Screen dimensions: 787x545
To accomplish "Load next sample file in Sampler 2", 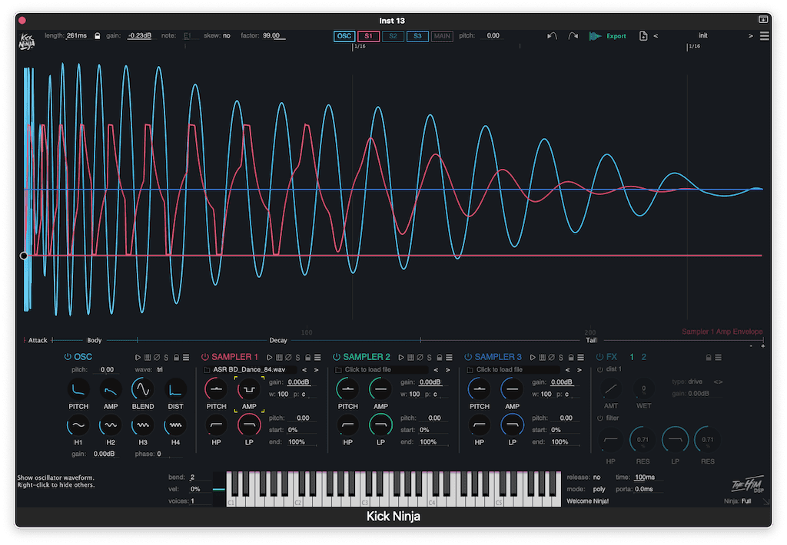I will 448,370.
